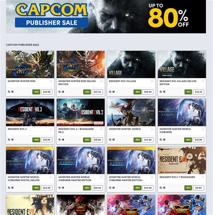Add Resident Evil 3 to wishlist star
Viewport: 213px width, 215px height.
pyautogui.click(x=51, y=129)
